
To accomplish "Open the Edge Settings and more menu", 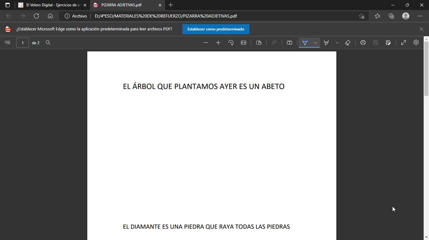I will 420,16.
